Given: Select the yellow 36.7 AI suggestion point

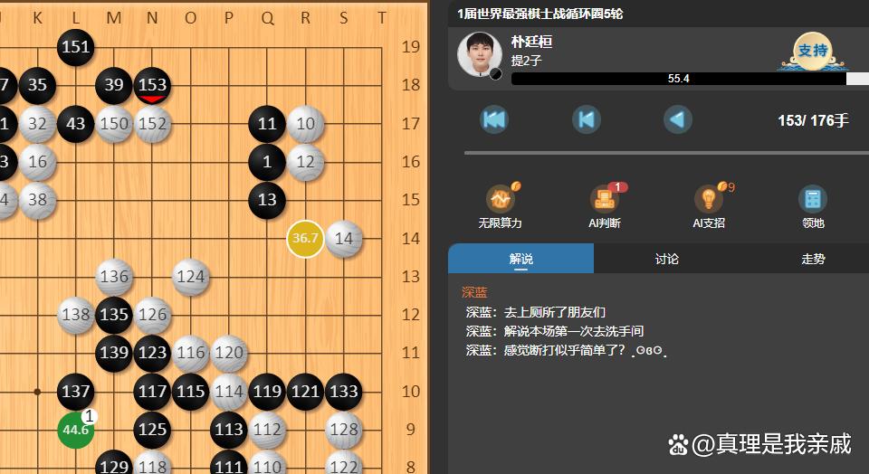Looking at the screenshot, I should (305, 238).
